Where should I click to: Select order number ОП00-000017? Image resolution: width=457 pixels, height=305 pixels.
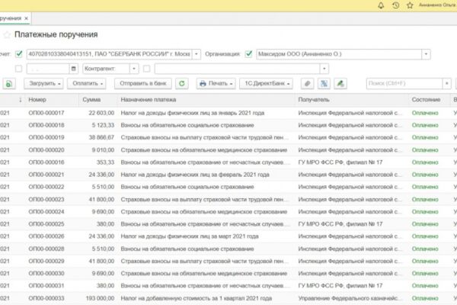tap(46, 113)
